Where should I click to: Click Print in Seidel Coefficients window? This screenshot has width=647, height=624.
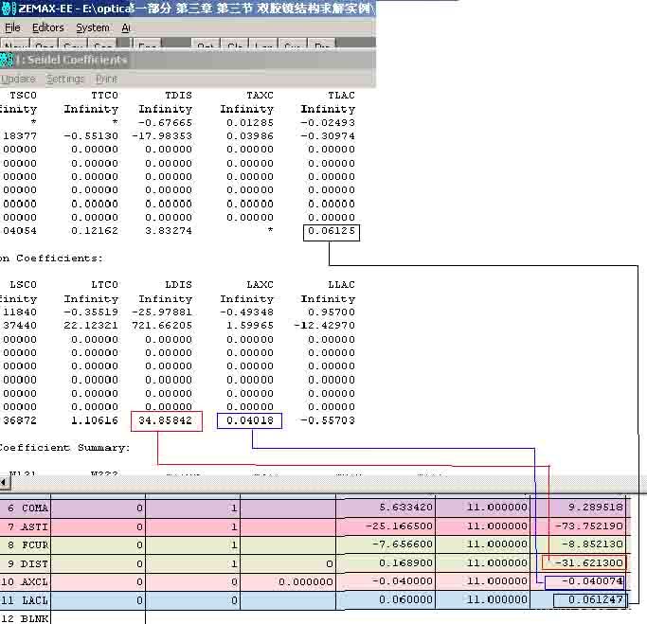pos(106,79)
